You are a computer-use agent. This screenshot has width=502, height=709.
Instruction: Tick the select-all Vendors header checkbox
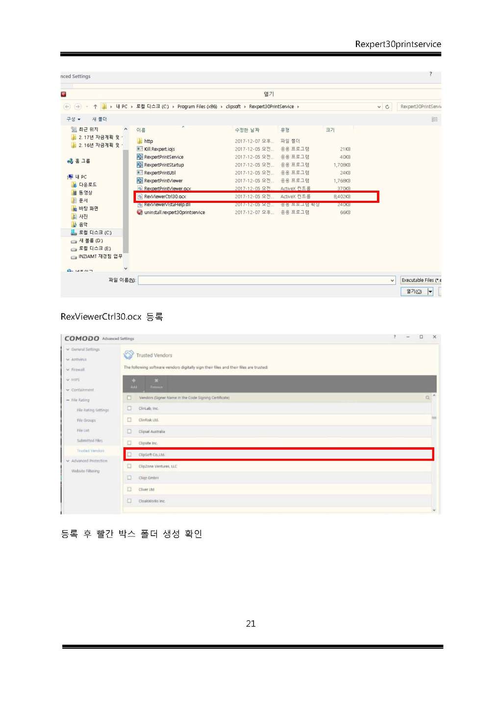[x=129, y=398]
